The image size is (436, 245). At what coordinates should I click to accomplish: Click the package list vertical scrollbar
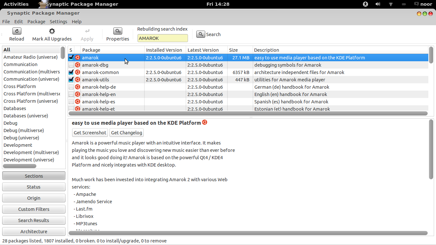click(431, 55)
